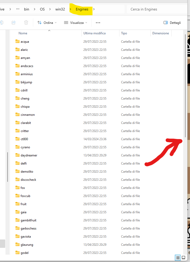This screenshot has width=190, height=262.
Task: Select the ct800 folder icon
Action: click(18, 139)
